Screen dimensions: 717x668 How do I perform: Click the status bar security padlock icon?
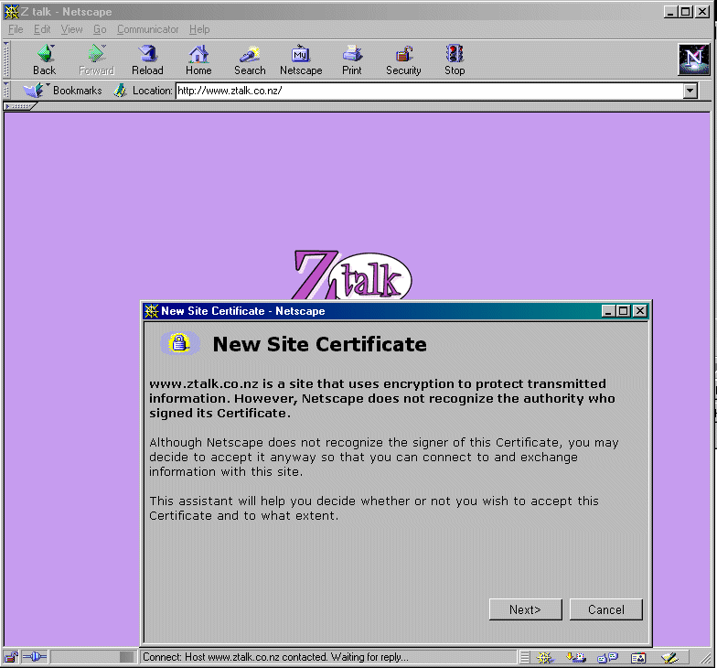(x=12, y=657)
